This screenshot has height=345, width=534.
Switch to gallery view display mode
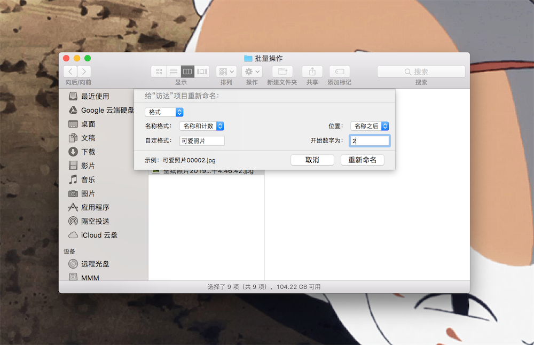tap(202, 70)
